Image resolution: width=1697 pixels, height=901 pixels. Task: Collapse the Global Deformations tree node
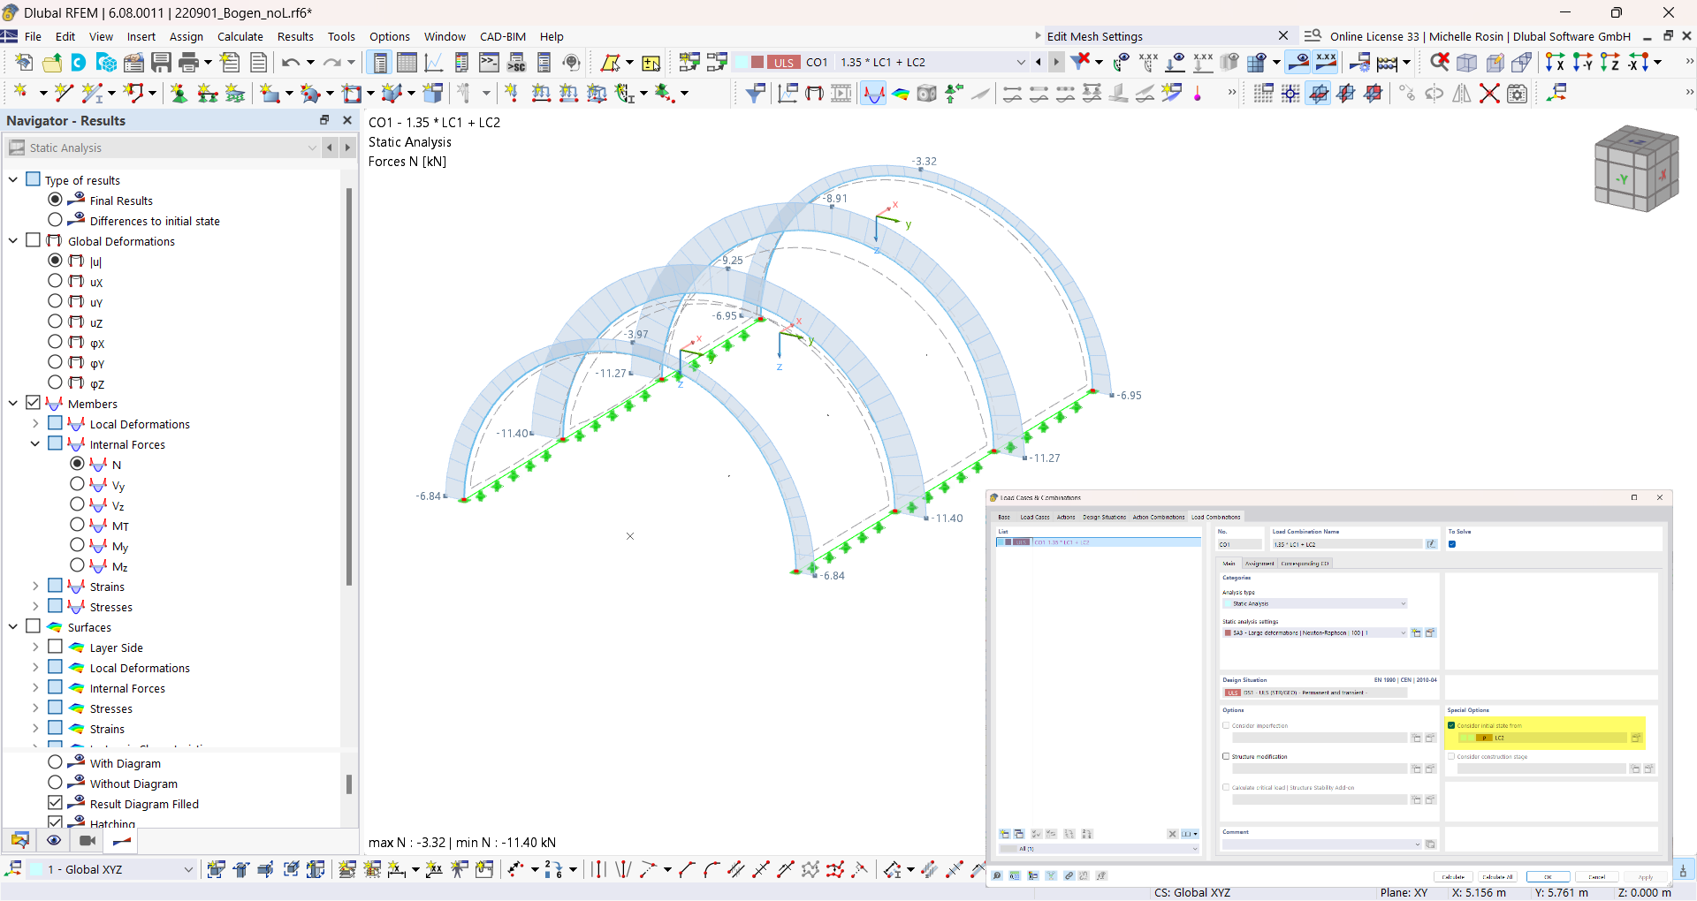pos(13,241)
